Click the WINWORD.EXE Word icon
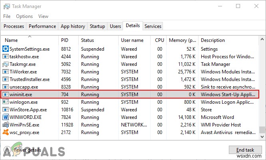 click(6, 117)
